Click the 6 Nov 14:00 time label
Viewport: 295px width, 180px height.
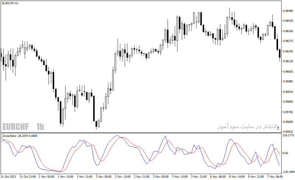(x=237, y=177)
